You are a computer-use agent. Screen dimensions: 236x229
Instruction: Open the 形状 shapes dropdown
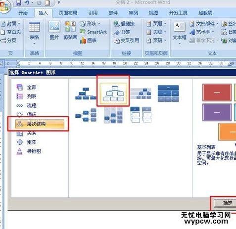pyautogui.click(x=90, y=24)
